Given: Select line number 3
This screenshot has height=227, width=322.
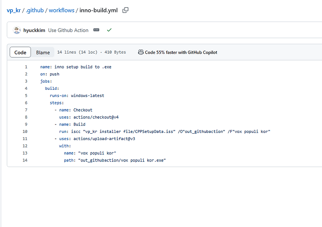Looking at the screenshot, I should pyautogui.click(x=26, y=81).
